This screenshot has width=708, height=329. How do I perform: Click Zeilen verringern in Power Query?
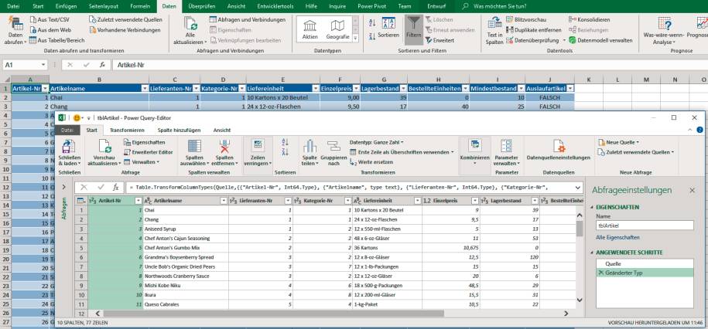click(258, 153)
